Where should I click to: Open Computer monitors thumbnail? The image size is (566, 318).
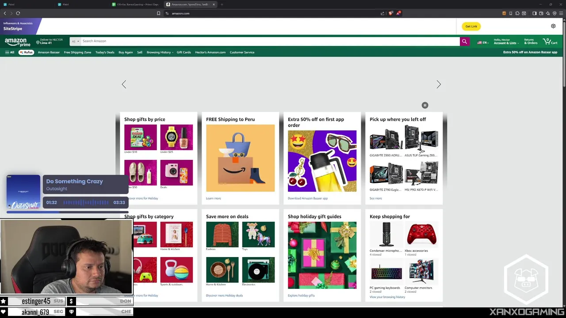[x=421, y=271]
